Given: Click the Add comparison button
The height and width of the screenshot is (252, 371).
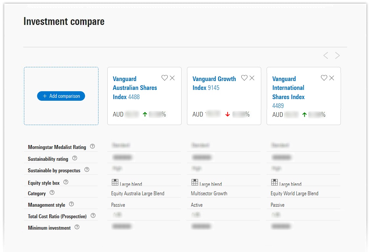Looking at the screenshot, I should (x=61, y=96).
